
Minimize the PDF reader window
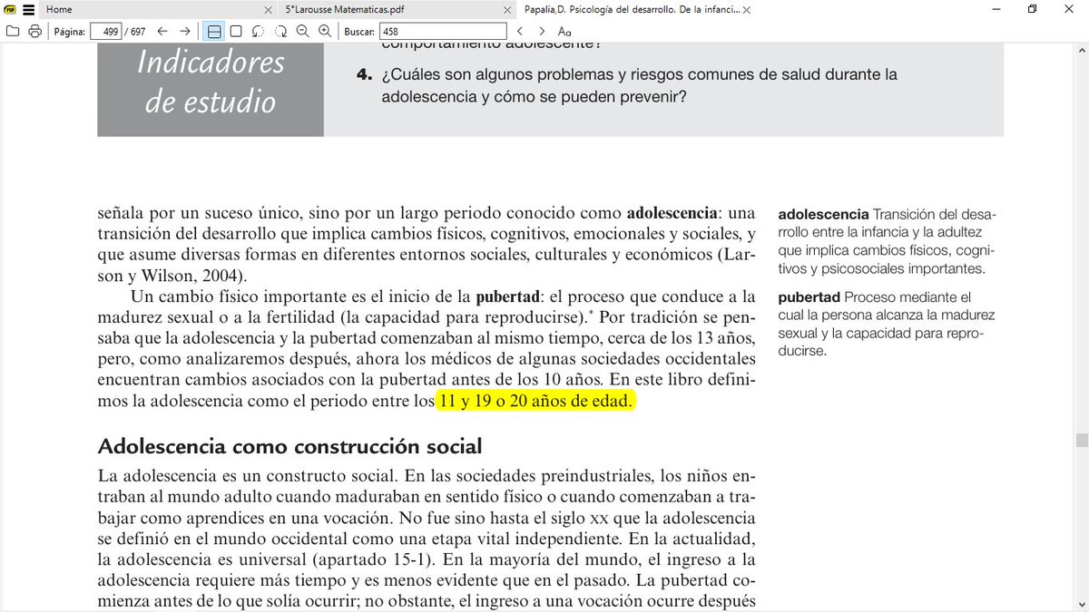tap(995, 9)
